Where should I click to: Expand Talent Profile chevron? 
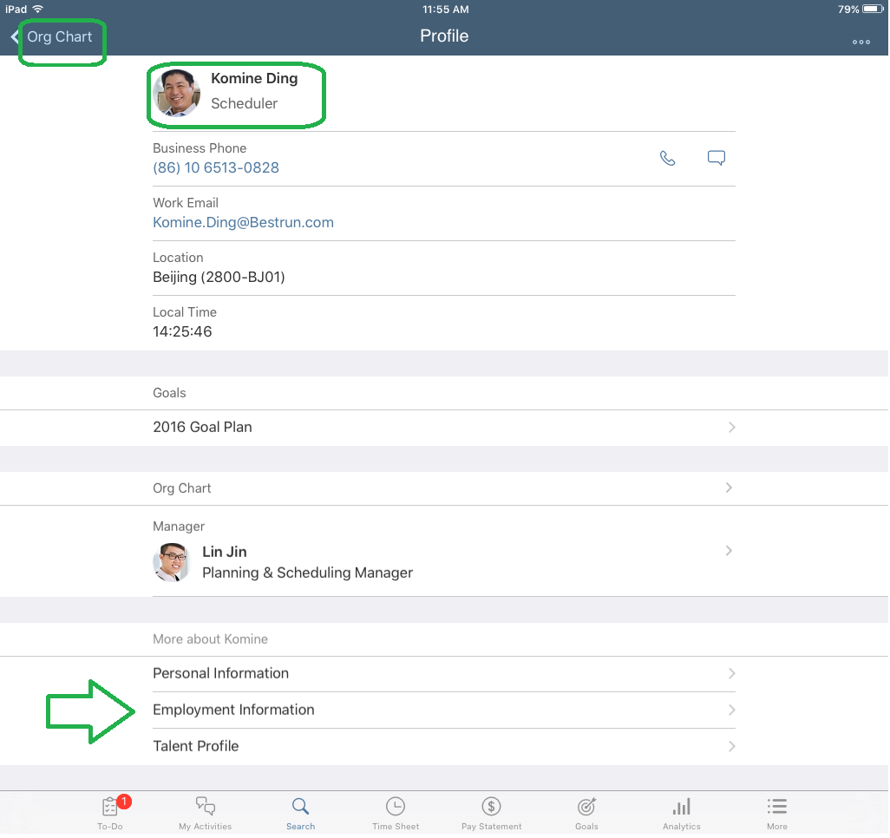731,746
